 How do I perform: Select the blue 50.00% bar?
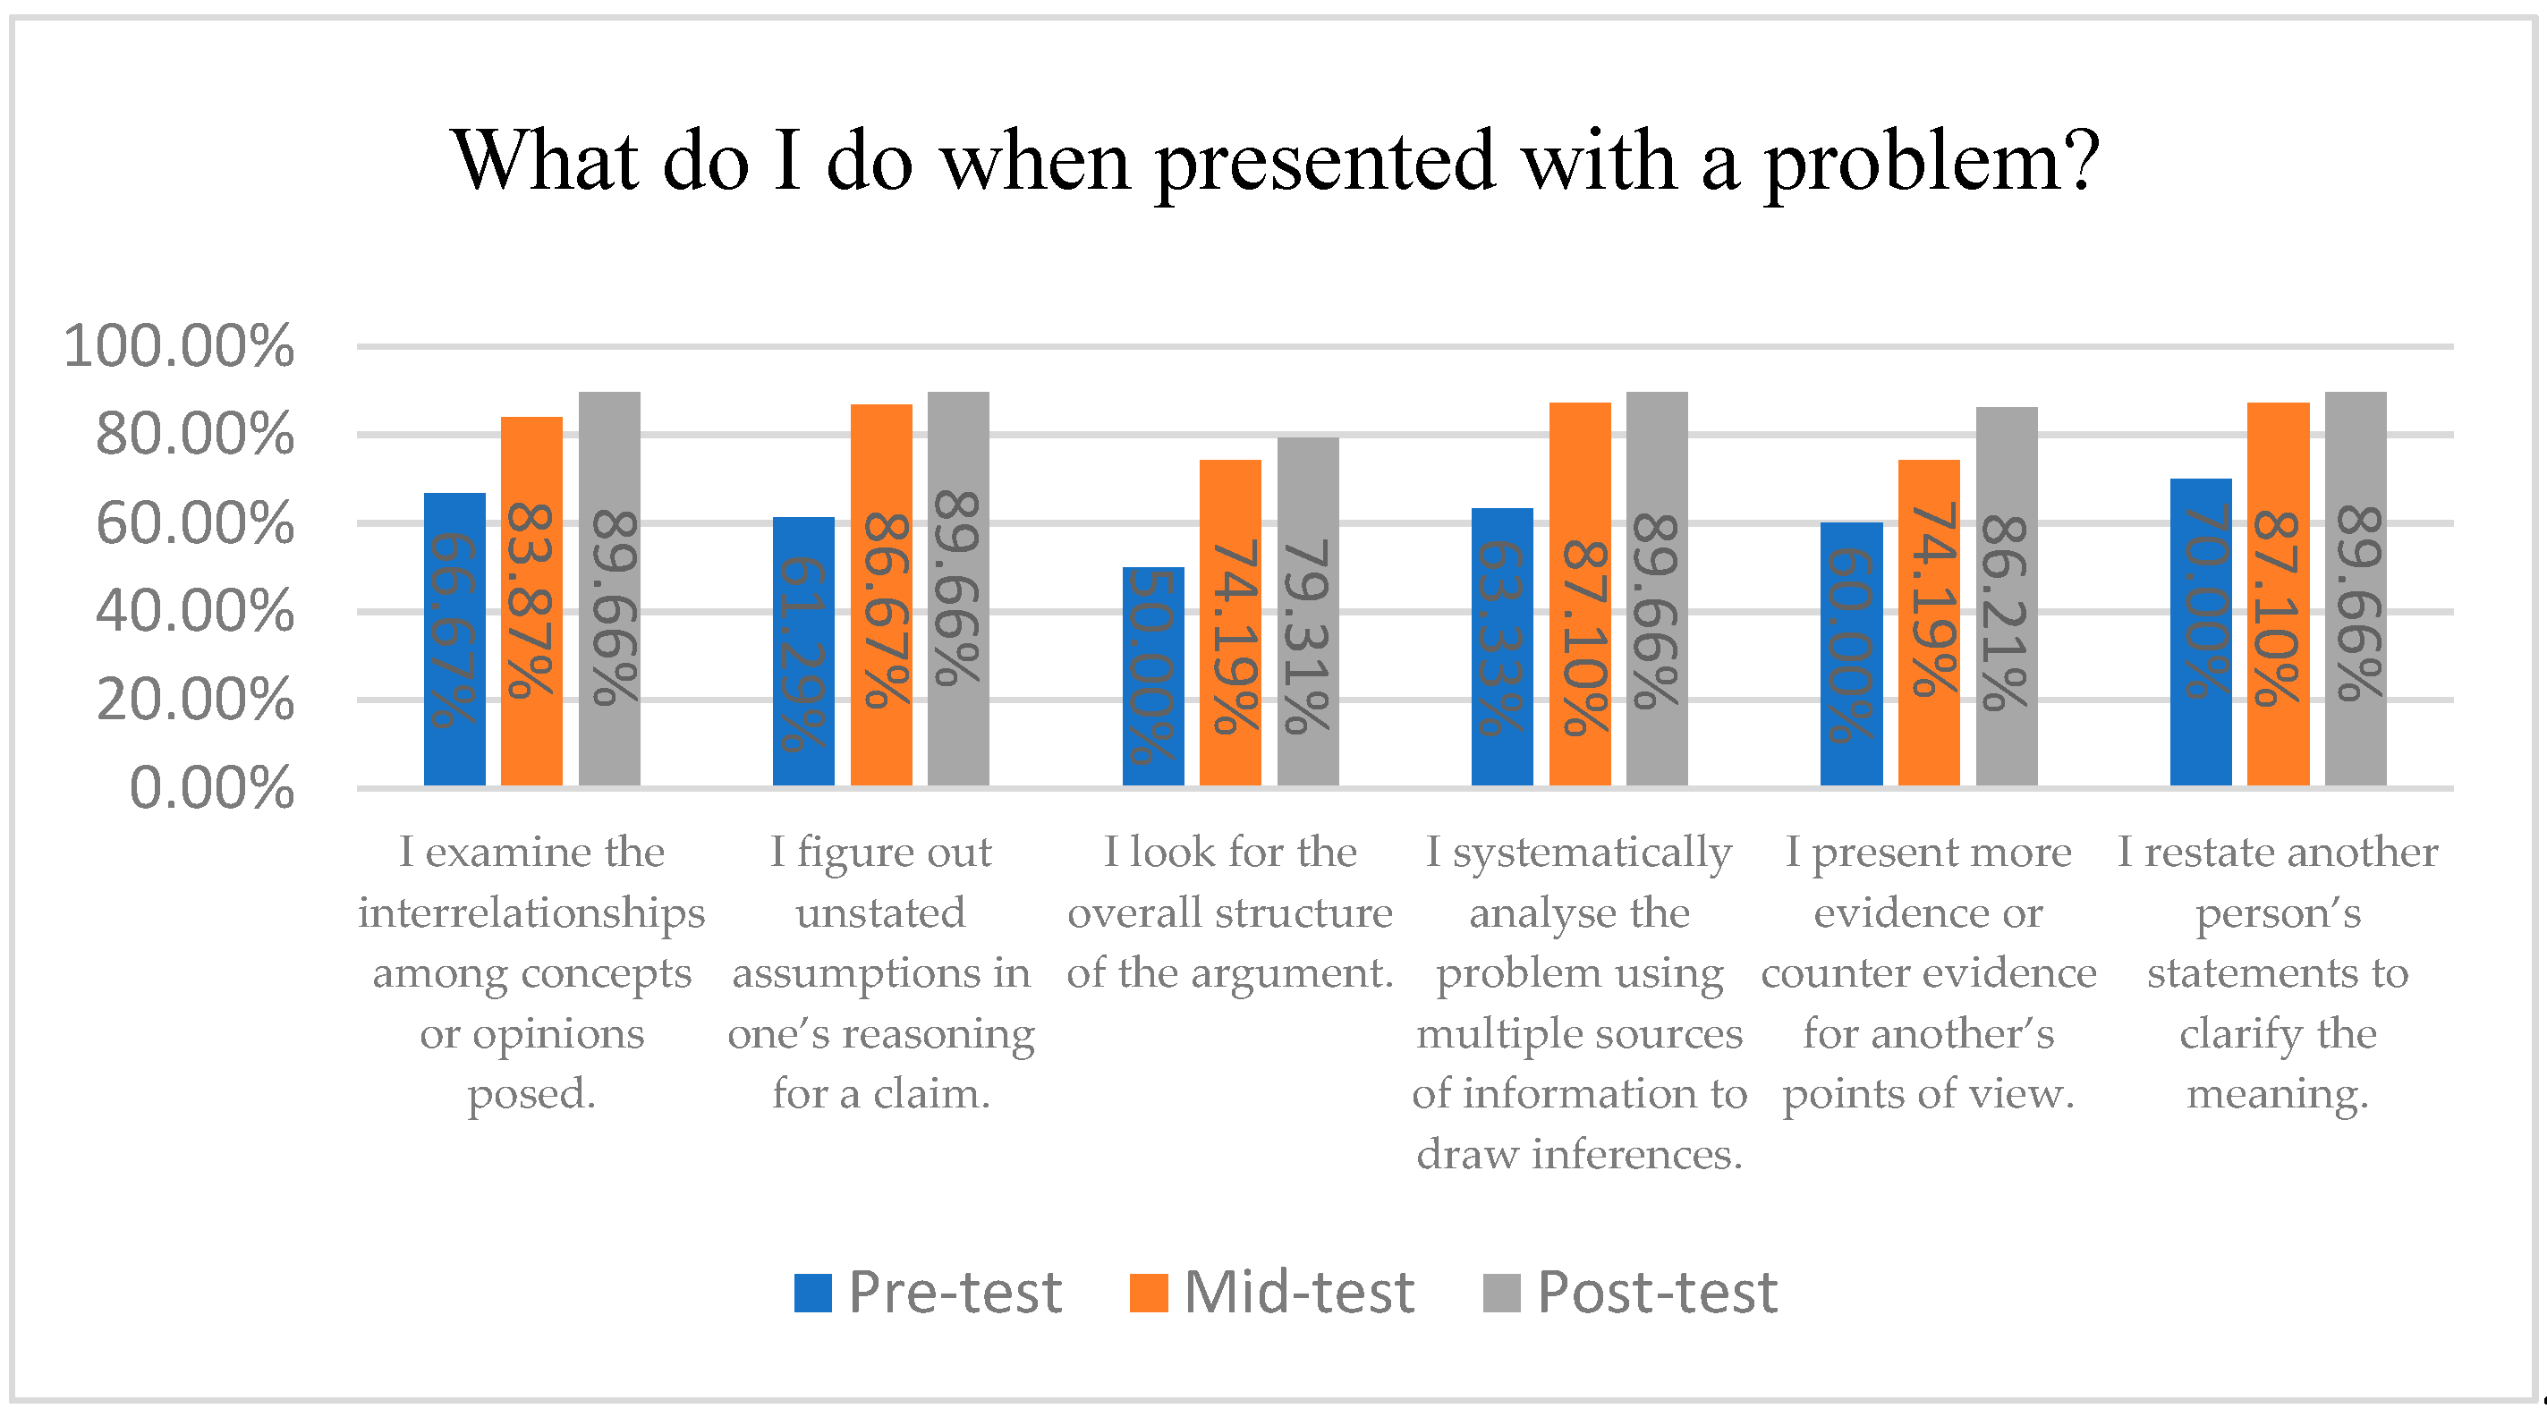pos(1153,676)
